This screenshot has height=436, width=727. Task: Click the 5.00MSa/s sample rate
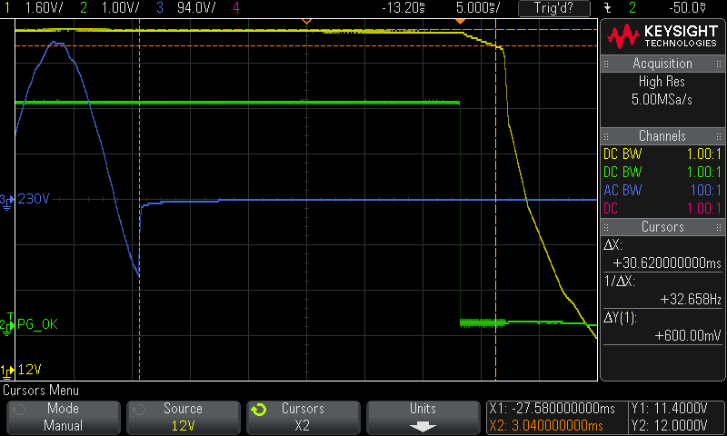662,99
